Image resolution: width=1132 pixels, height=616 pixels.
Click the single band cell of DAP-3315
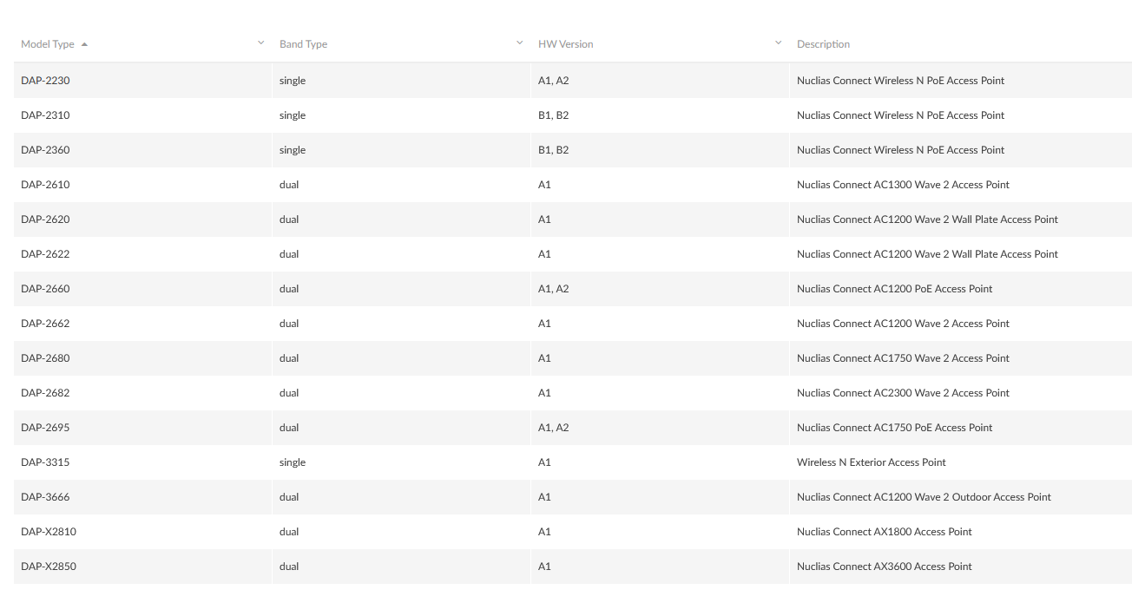point(293,462)
